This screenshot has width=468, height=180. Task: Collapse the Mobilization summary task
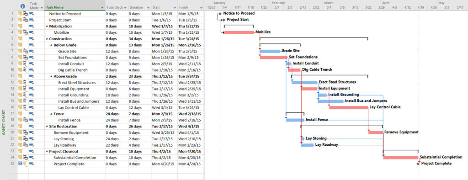click(x=47, y=26)
